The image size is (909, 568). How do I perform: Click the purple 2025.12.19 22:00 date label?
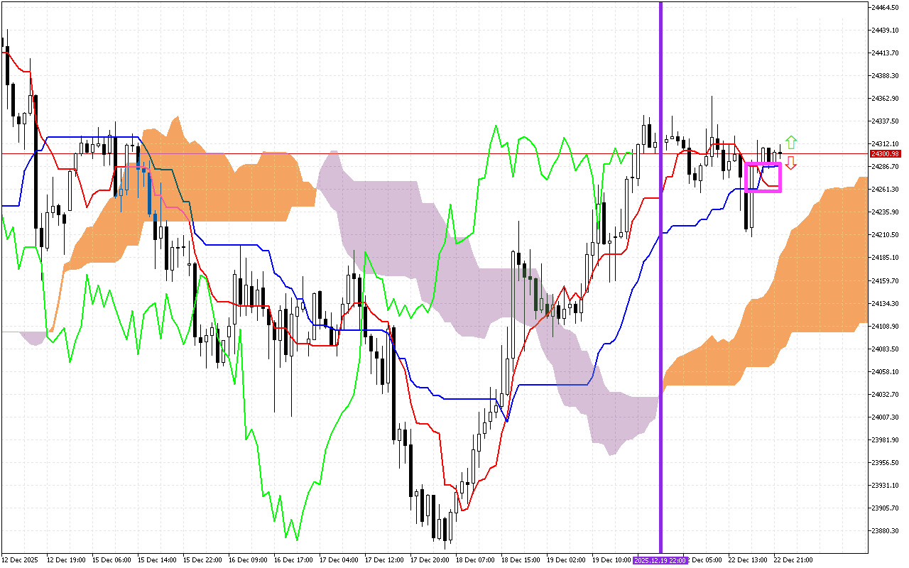click(661, 560)
